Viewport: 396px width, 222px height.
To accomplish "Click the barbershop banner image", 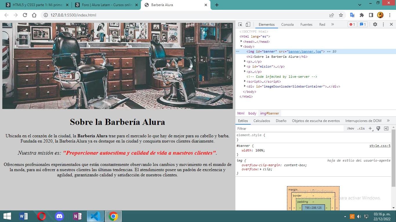I will 117,66.
